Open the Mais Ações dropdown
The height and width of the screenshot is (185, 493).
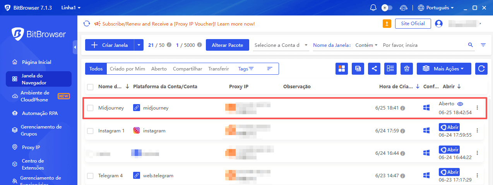click(x=444, y=69)
